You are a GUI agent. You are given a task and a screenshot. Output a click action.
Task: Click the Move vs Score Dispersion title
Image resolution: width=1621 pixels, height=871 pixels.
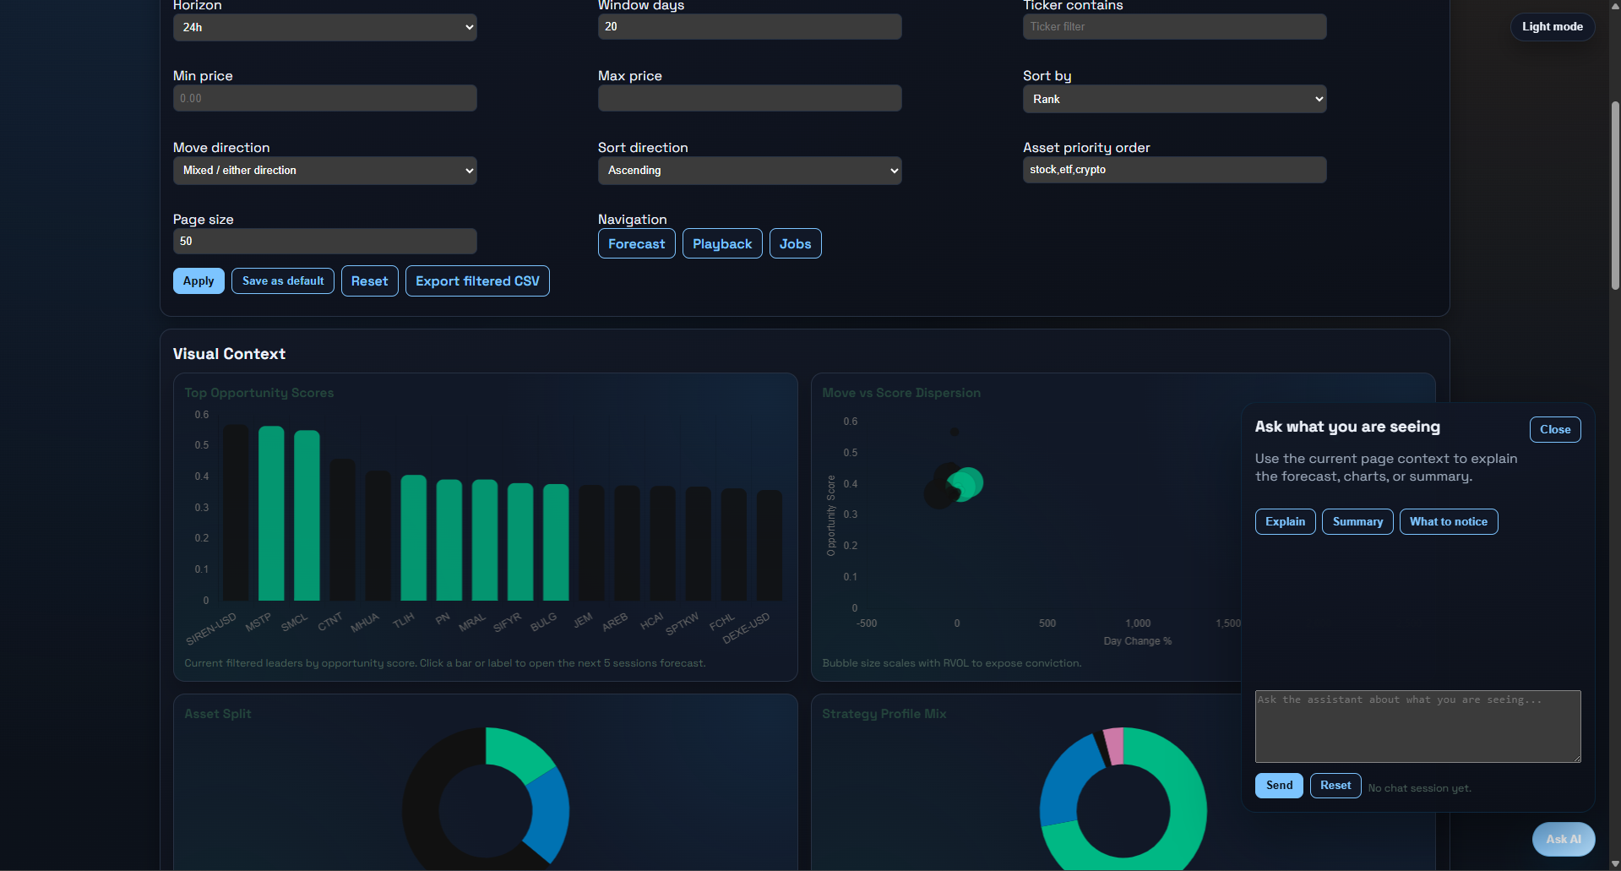pos(901,393)
